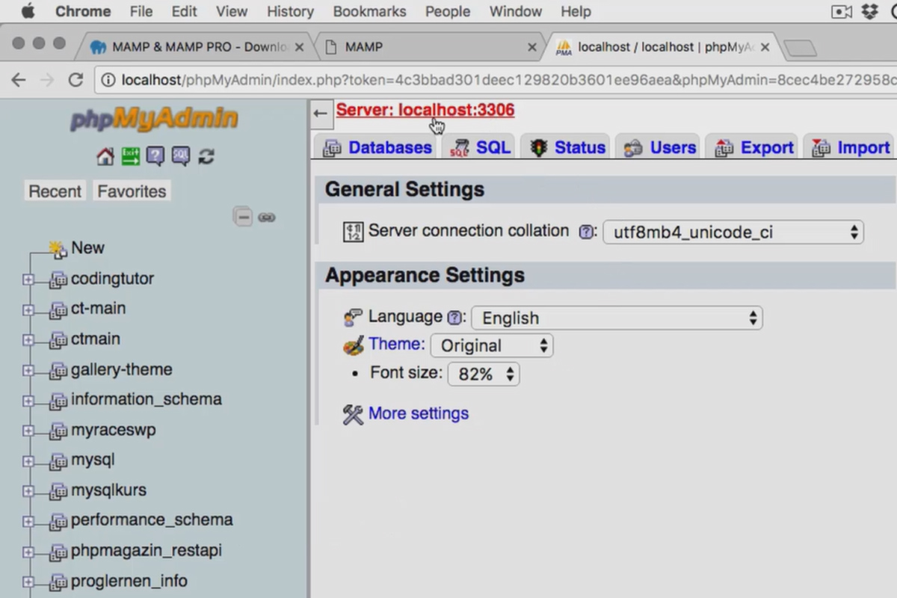Expand the ctmain database tree node
897x598 pixels.
pos(28,340)
